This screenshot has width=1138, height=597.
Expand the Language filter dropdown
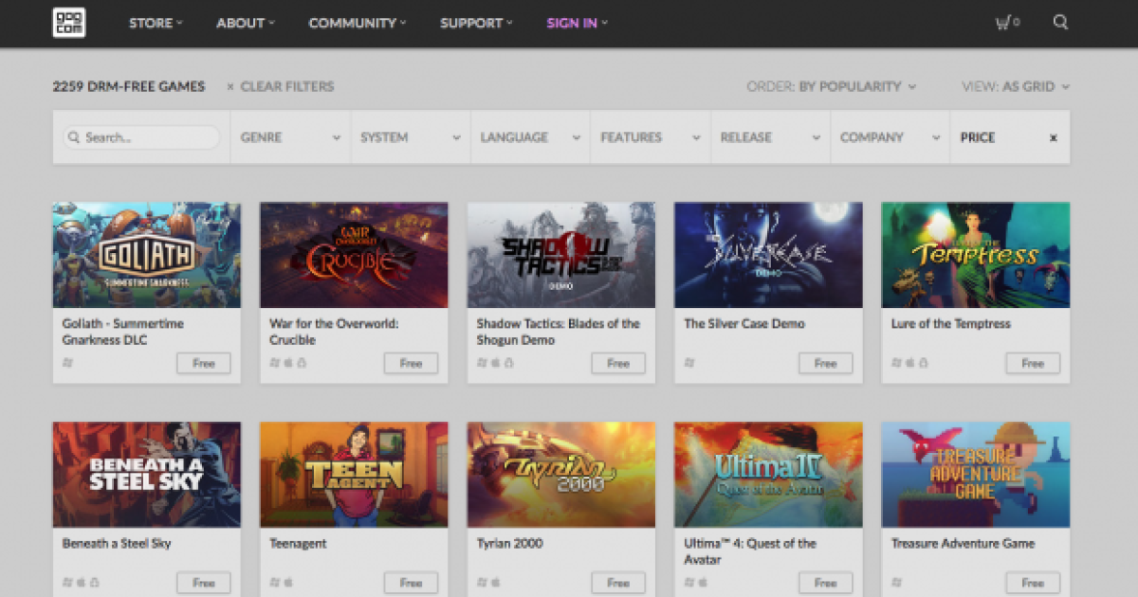530,137
